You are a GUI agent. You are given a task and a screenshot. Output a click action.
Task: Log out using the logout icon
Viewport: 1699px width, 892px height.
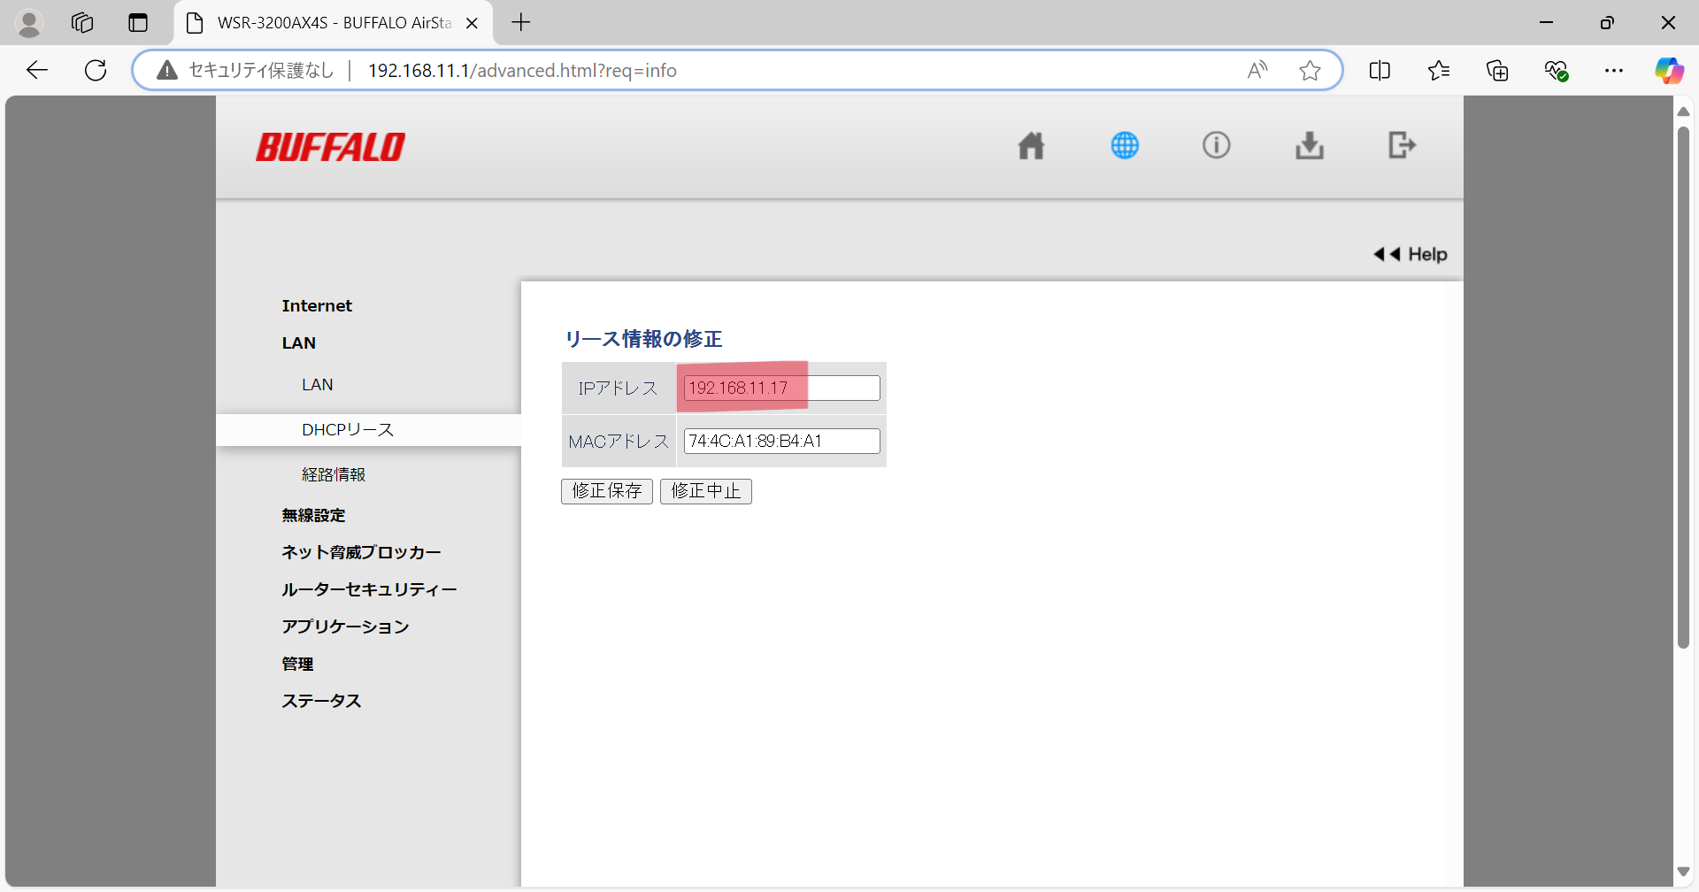pos(1401,145)
